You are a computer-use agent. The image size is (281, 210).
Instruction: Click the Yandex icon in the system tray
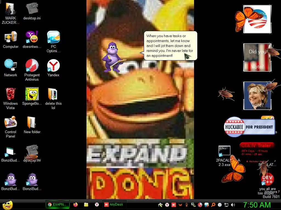coord(167,205)
